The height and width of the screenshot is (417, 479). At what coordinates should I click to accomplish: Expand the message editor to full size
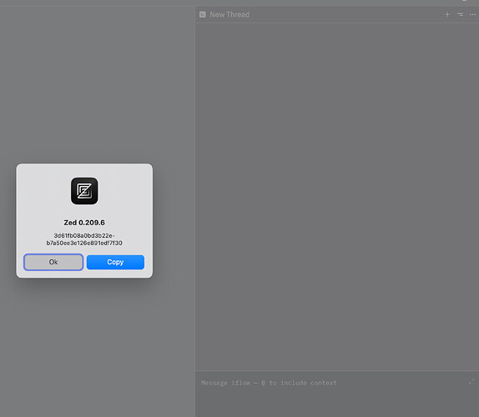coord(471,382)
